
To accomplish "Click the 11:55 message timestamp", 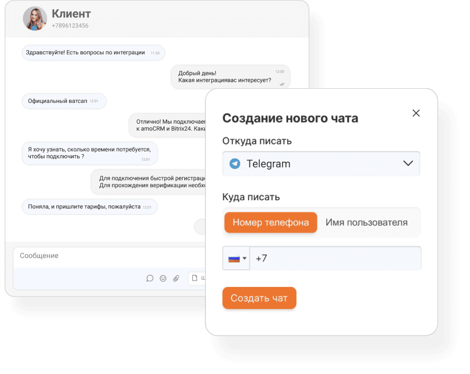I will click(x=155, y=53).
